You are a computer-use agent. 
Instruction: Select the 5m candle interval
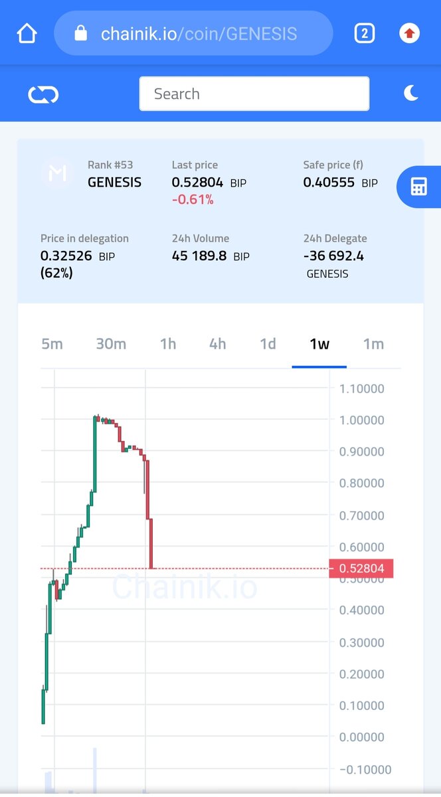pyautogui.click(x=52, y=344)
